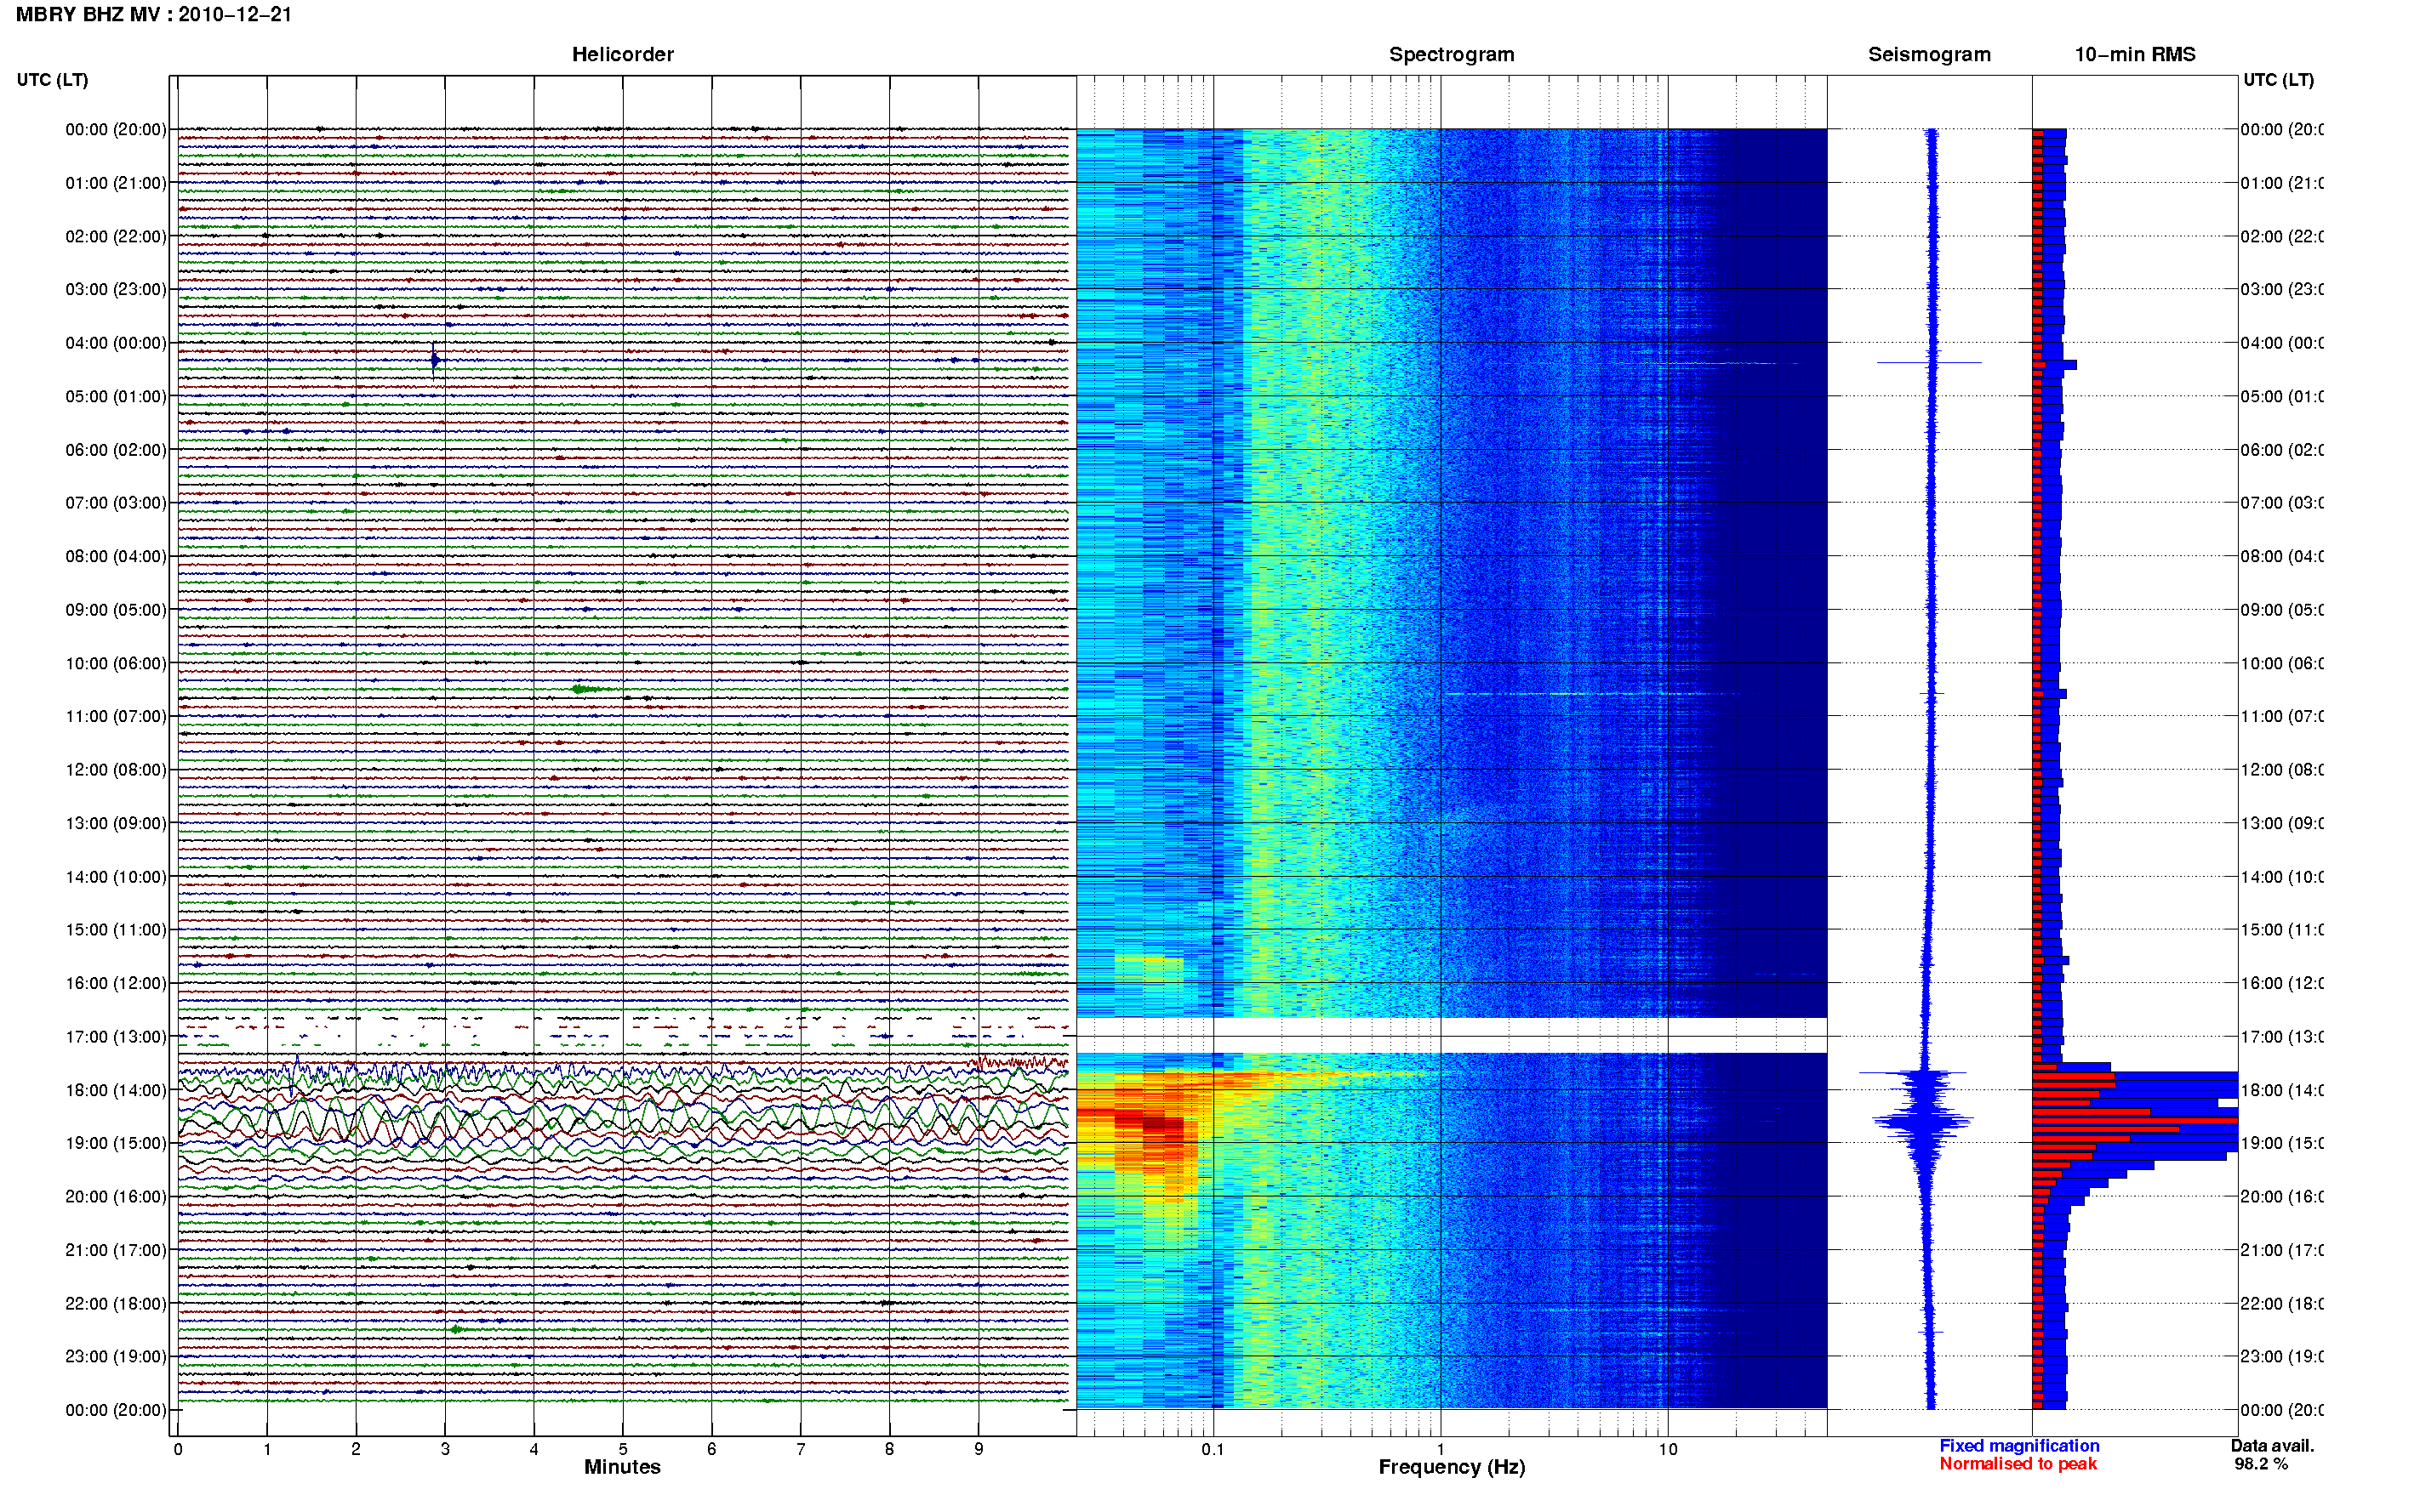This screenshot has width=2420, height=1512.
Task: Click the blue spike event on the helicorder near 04:20
Action: click(x=434, y=359)
